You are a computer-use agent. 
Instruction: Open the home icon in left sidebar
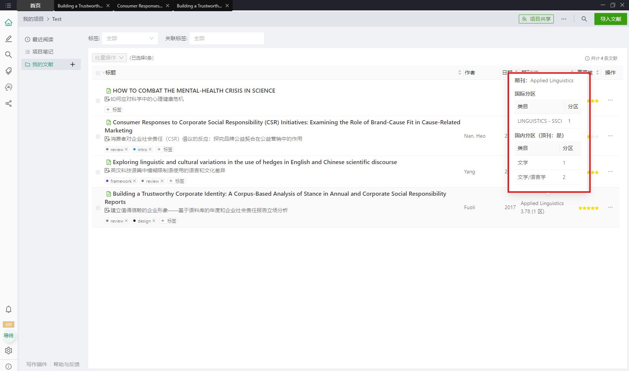(x=9, y=23)
